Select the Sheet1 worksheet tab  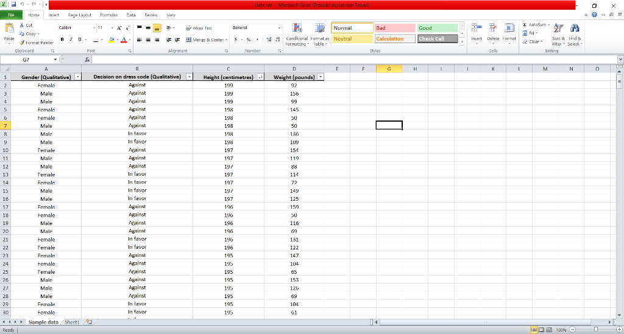[72, 322]
